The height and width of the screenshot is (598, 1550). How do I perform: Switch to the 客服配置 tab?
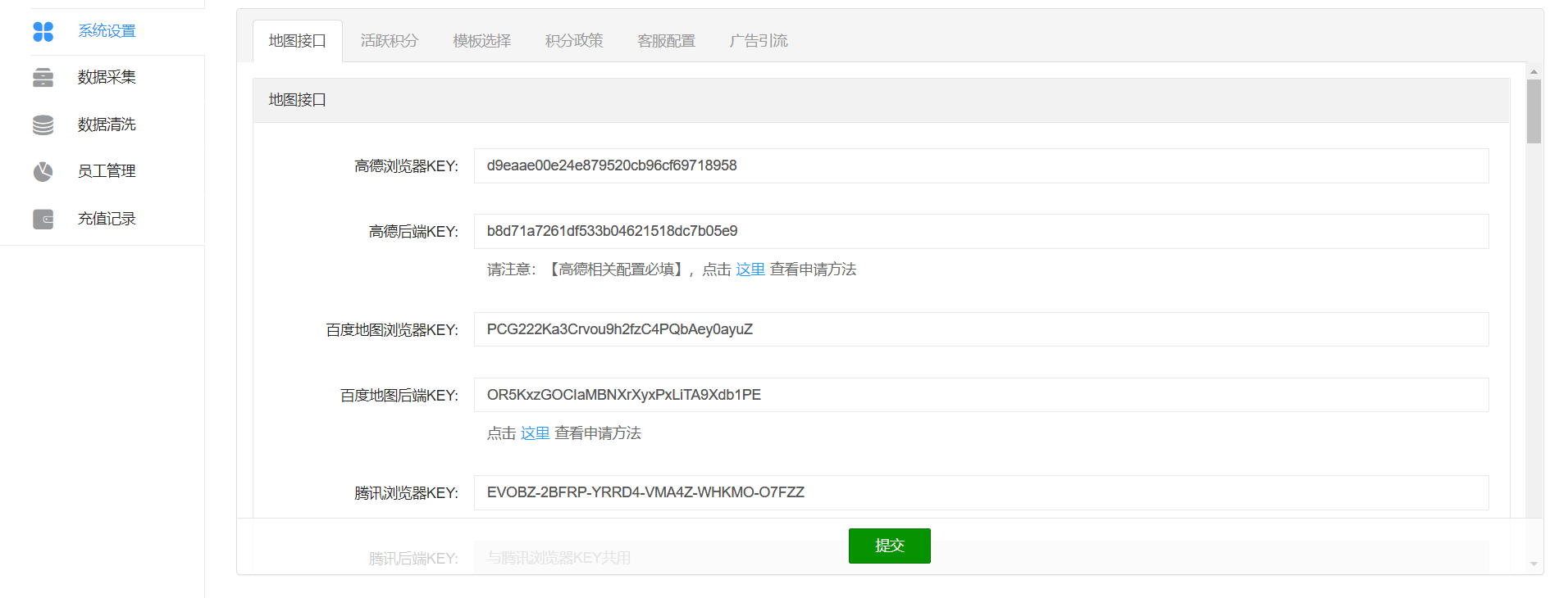[x=667, y=41]
